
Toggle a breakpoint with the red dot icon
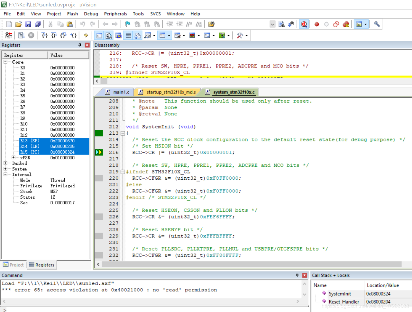coord(317,24)
